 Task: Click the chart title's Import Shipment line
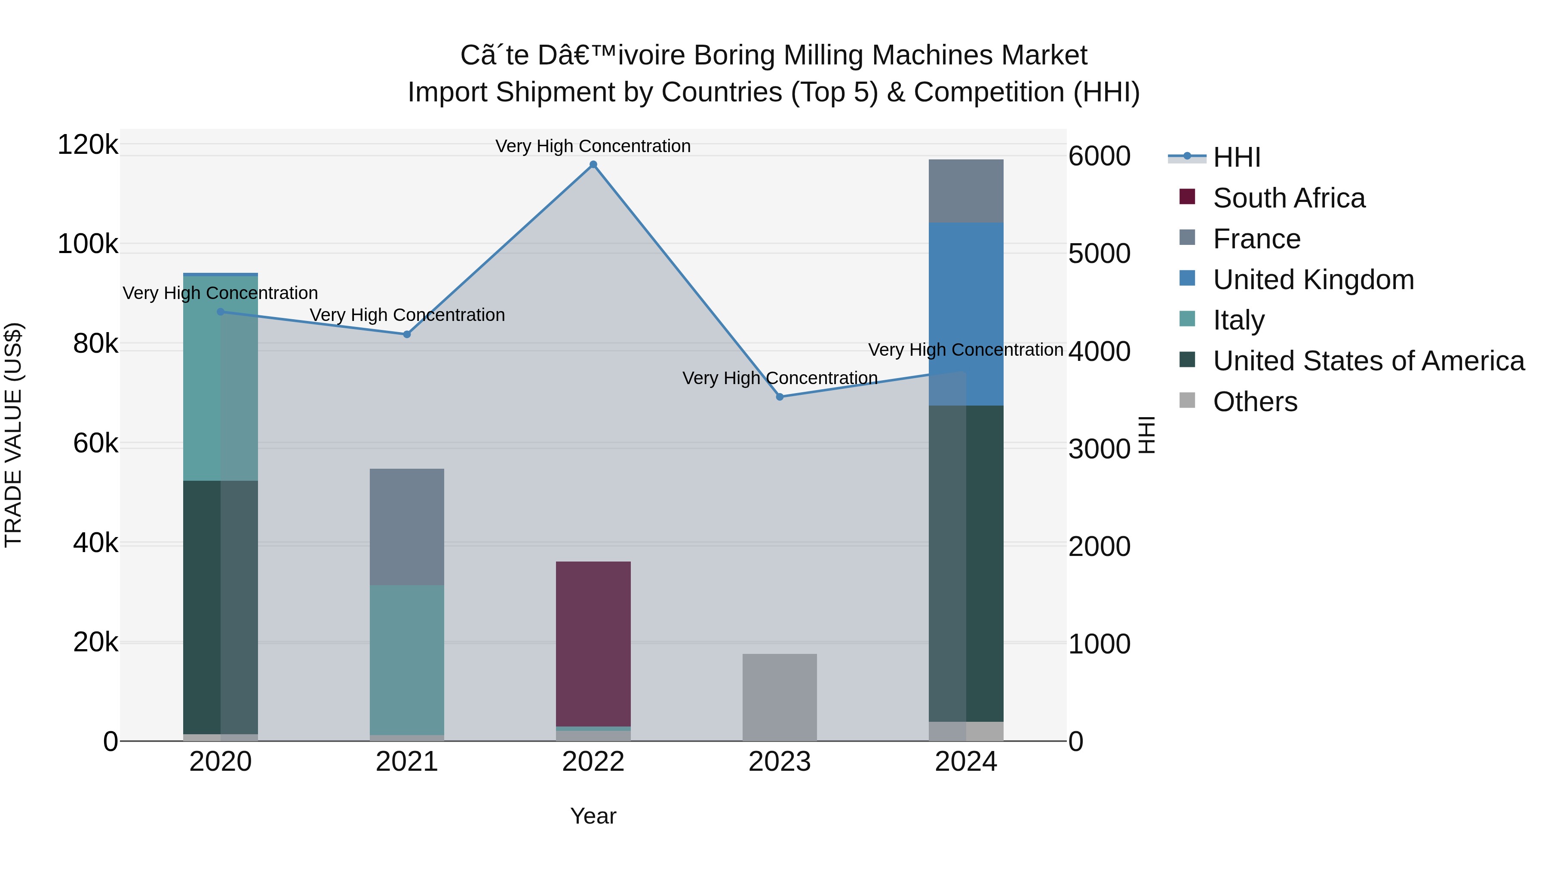774,92
